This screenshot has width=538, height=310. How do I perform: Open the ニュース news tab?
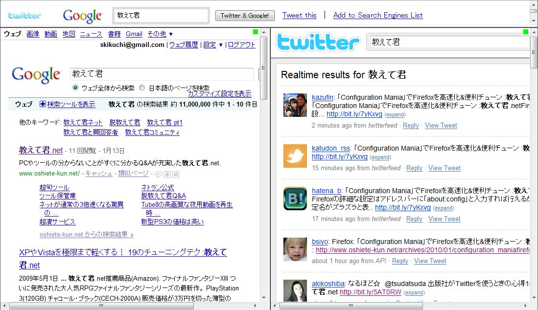click(91, 34)
